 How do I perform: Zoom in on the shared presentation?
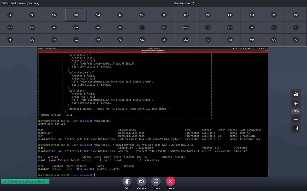(295, 104)
